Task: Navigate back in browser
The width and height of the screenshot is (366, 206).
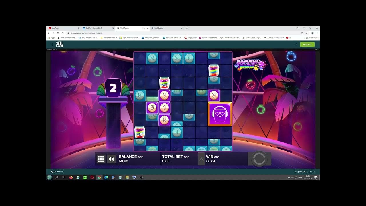Action: pos(49,33)
